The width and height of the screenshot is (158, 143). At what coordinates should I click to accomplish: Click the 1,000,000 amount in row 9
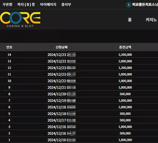pos(125,87)
